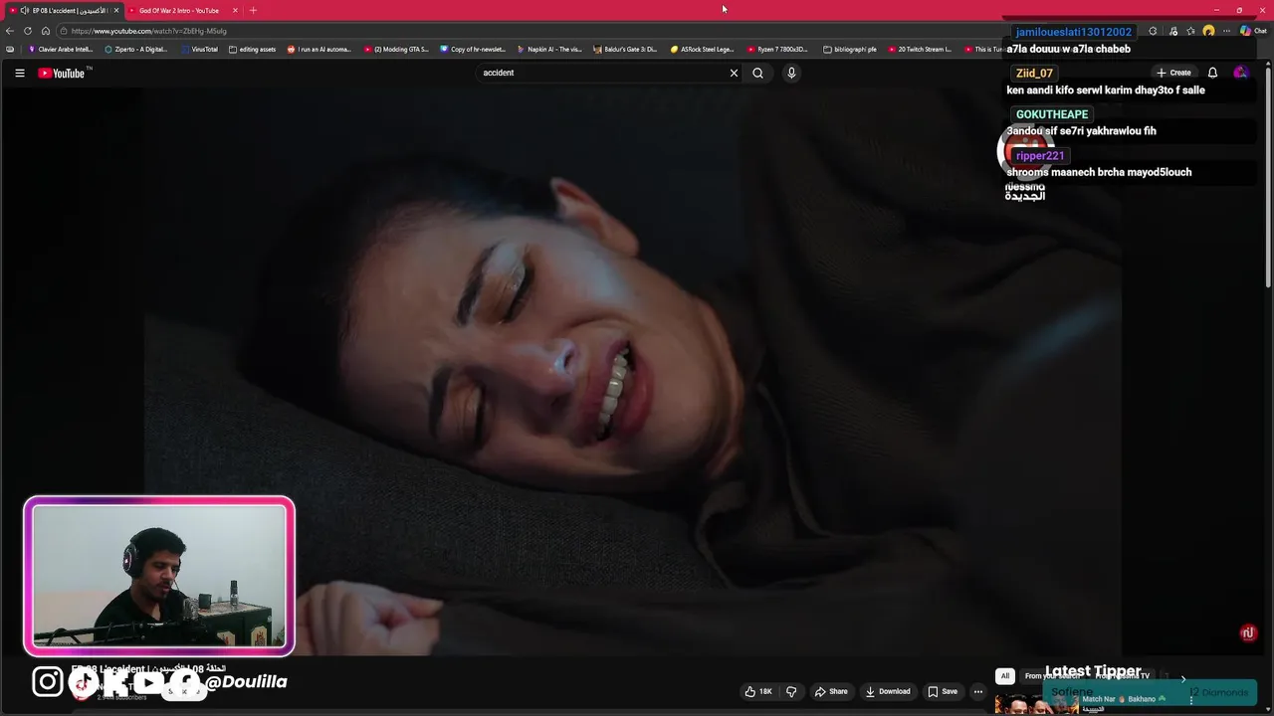Share the video

831,691
